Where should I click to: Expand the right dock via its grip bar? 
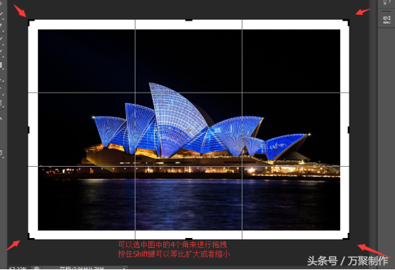coord(386,11)
